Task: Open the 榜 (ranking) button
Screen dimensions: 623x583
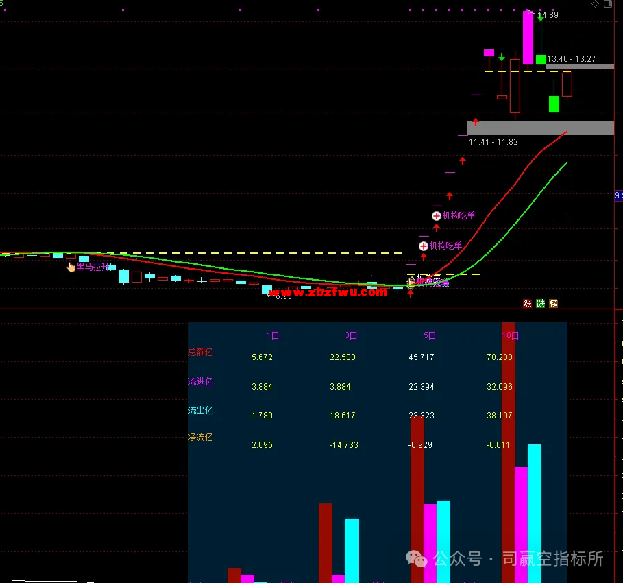Action: pos(554,304)
